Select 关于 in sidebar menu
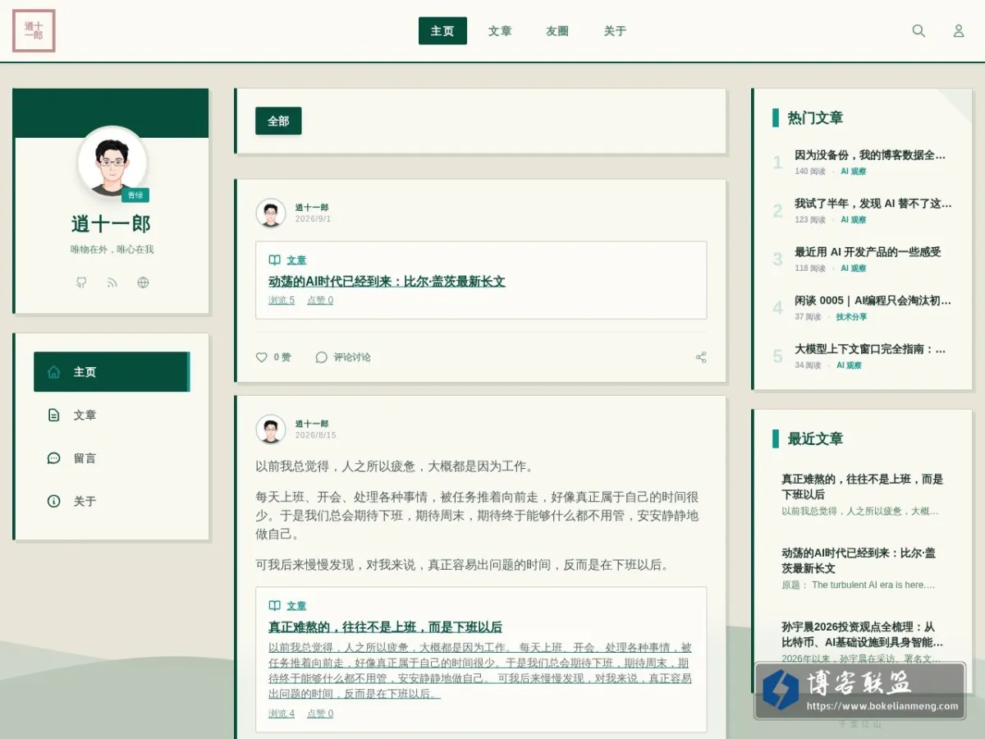 click(x=112, y=501)
